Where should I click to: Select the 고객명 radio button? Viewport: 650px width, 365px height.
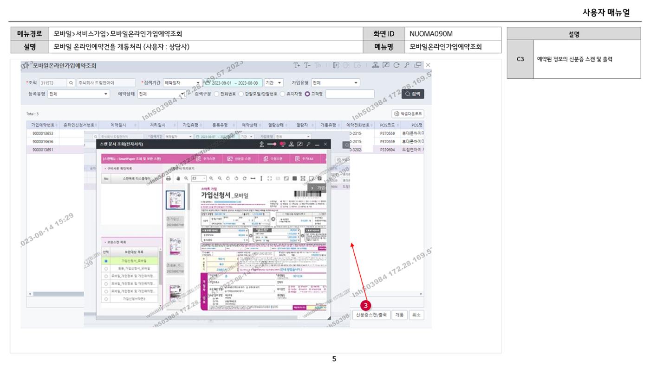click(x=307, y=94)
